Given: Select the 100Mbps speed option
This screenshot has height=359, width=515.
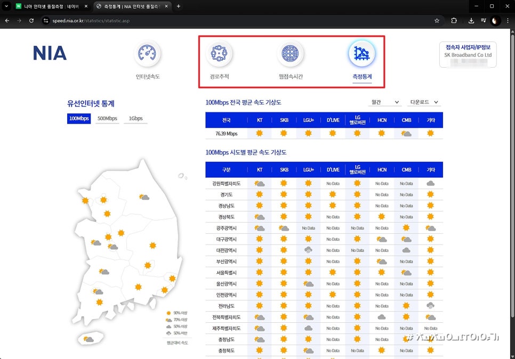Looking at the screenshot, I should click(x=79, y=118).
